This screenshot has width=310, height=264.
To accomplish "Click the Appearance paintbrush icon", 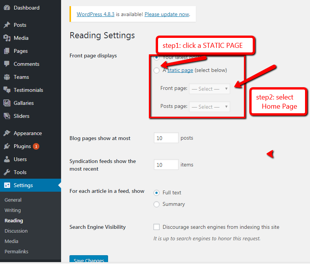I will (x=7, y=133).
